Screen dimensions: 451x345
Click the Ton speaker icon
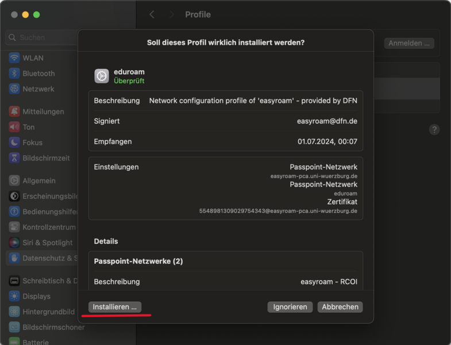point(14,127)
